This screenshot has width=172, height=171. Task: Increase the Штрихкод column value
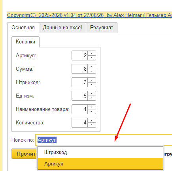pyautogui.click(x=92, y=80)
